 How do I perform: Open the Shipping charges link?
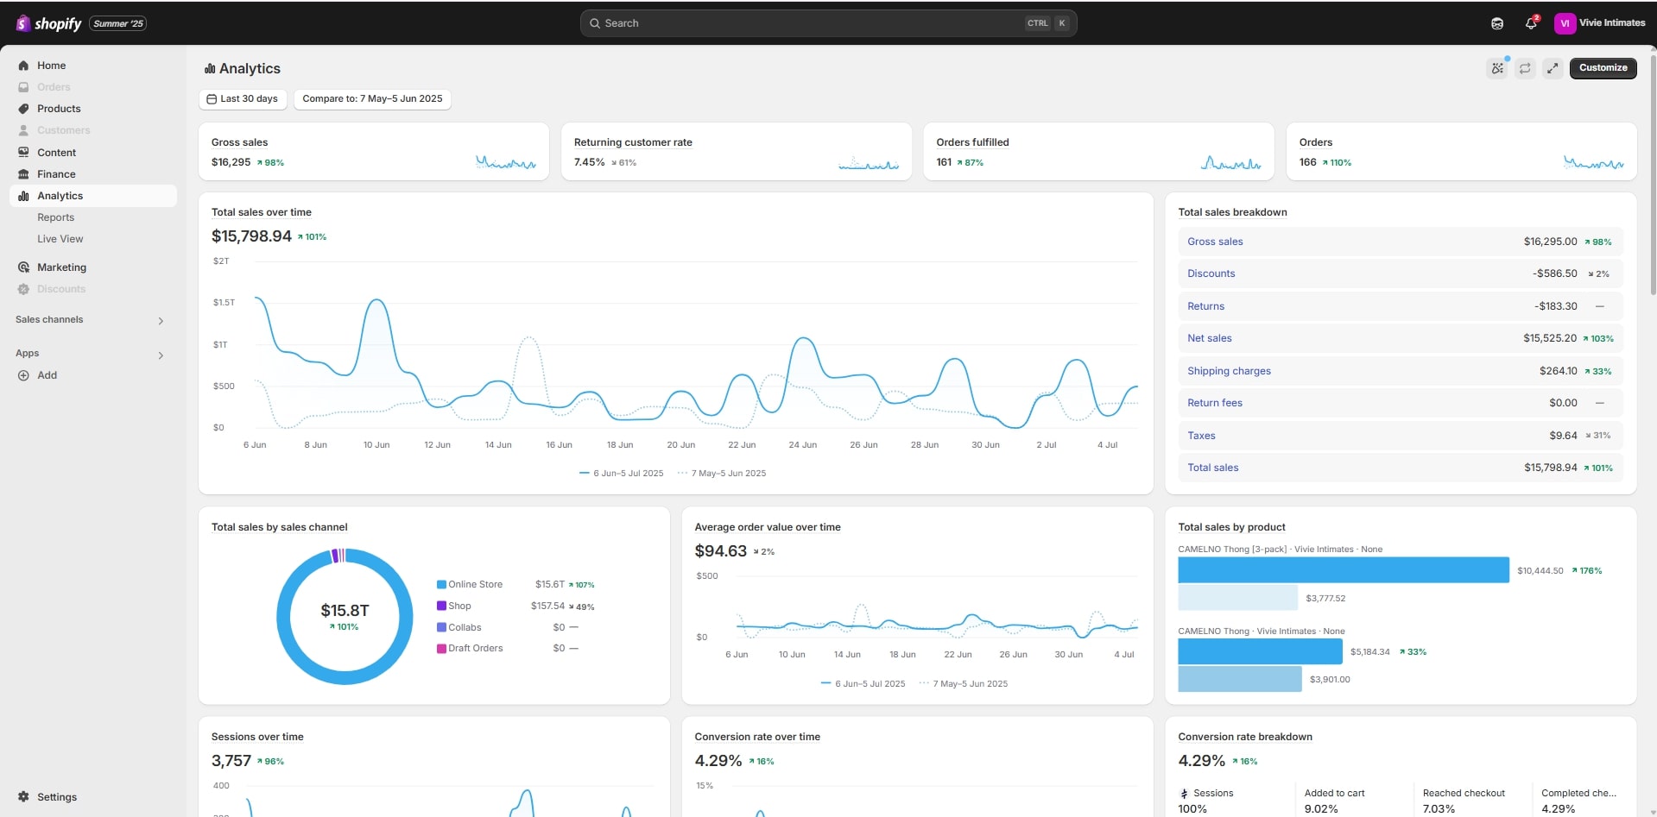(1229, 371)
